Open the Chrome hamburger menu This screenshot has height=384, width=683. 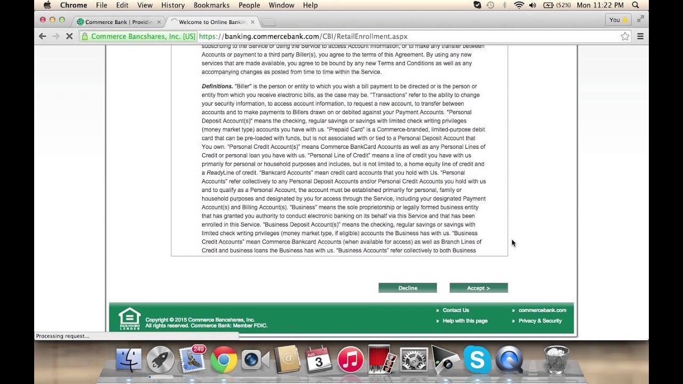(640, 36)
